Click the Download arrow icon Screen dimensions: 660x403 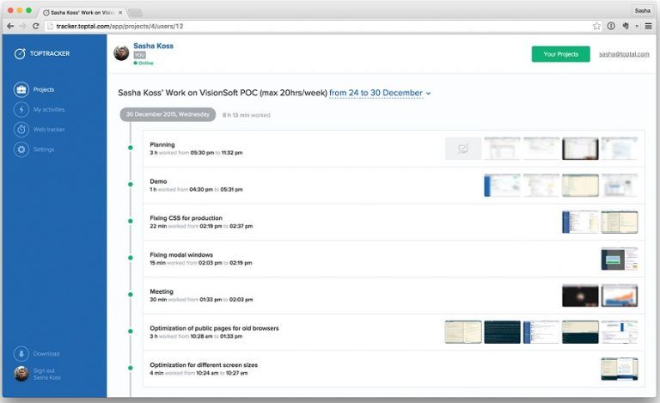(x=21, y=354)
